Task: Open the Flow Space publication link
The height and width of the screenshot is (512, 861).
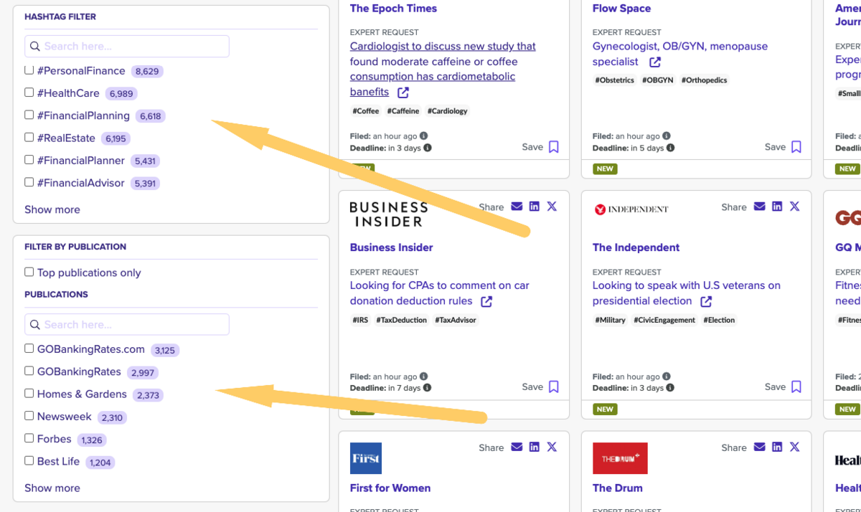Action: [621, 9]
